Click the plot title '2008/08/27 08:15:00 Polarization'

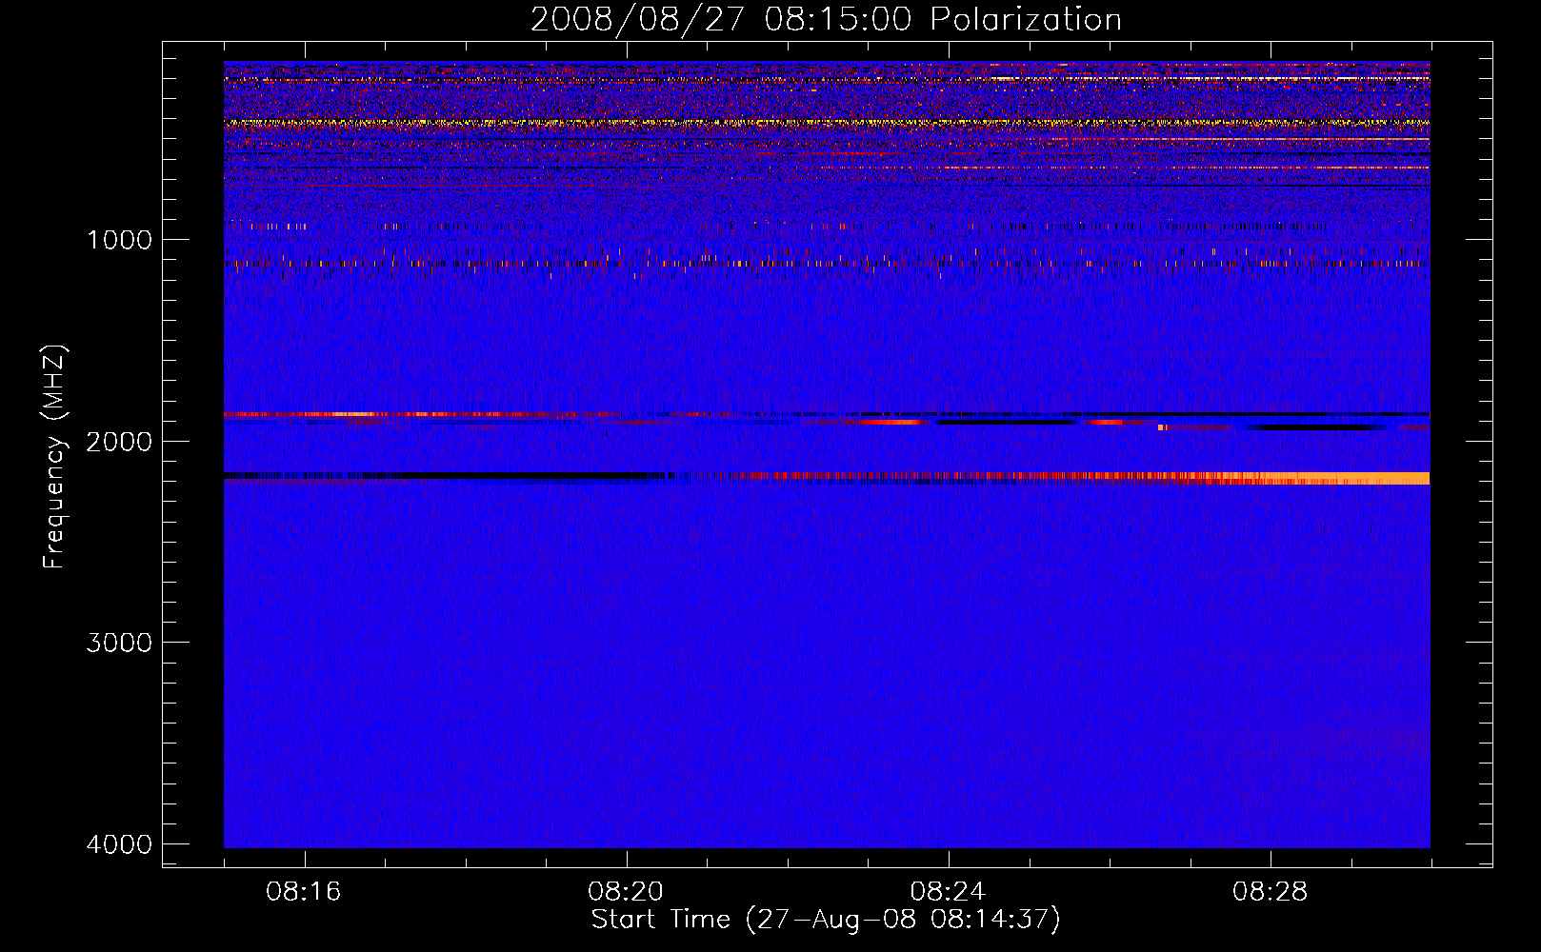[x=826, y=19]
